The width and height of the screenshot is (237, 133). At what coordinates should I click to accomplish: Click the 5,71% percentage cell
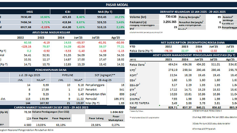pyautogui.click(x=46, y=22)
